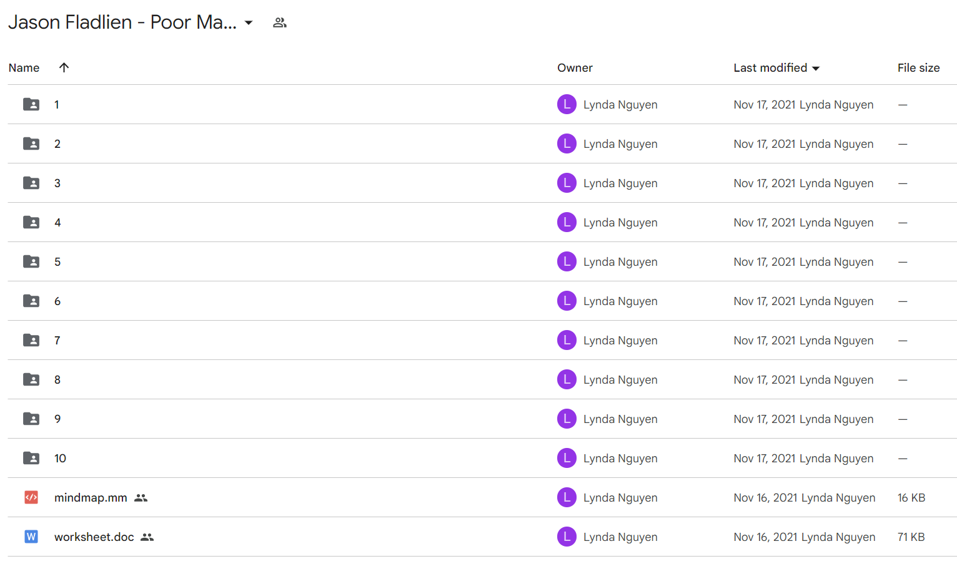Viewport: 957px width, 574px height.
Task: Click owner avatar in worksheet.doc row
Action: [x=567, y=537]
